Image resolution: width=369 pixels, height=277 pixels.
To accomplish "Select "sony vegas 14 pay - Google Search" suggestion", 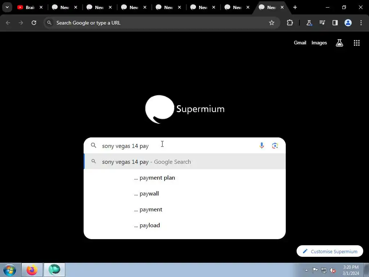I will [x=185, y=162].
